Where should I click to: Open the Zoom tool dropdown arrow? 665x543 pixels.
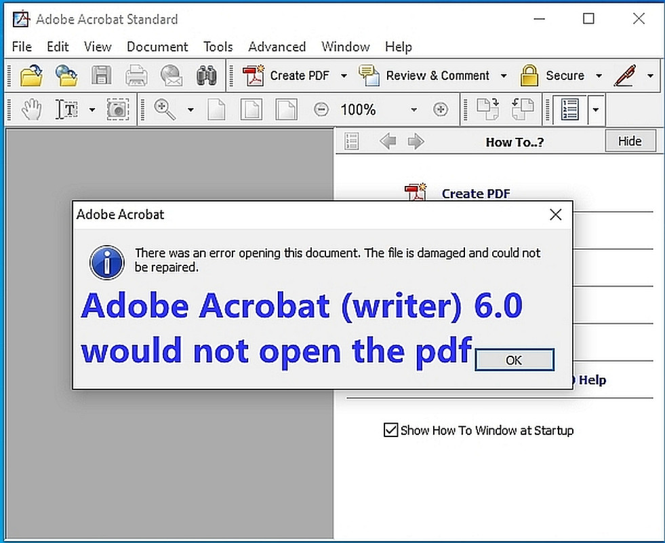[x=191, y=109]
